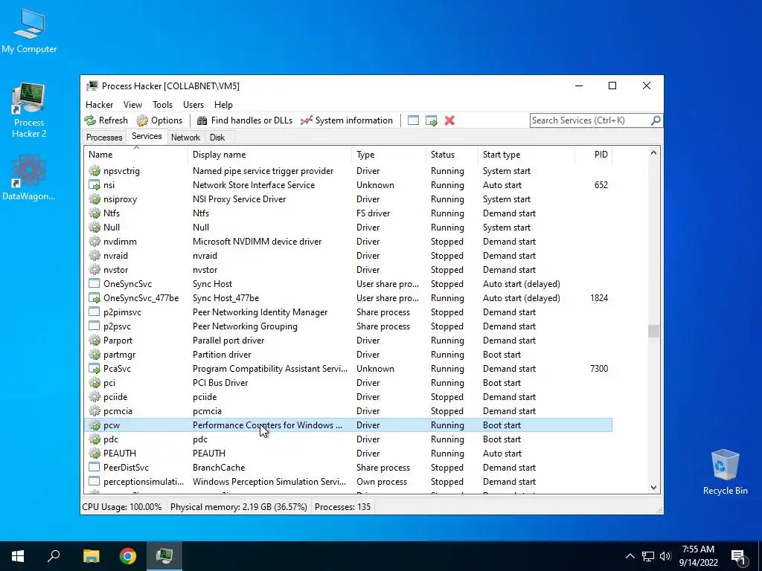Click the Ntfs driver gear icon

[95, 213]
